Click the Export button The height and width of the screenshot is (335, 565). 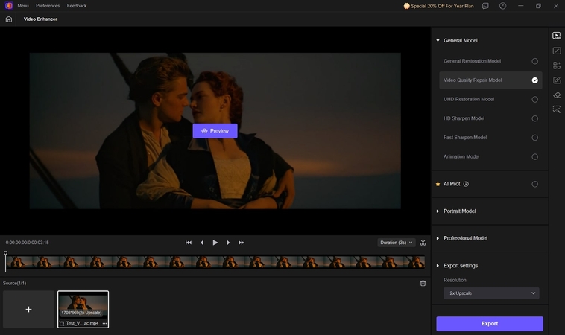coord(490,323)
